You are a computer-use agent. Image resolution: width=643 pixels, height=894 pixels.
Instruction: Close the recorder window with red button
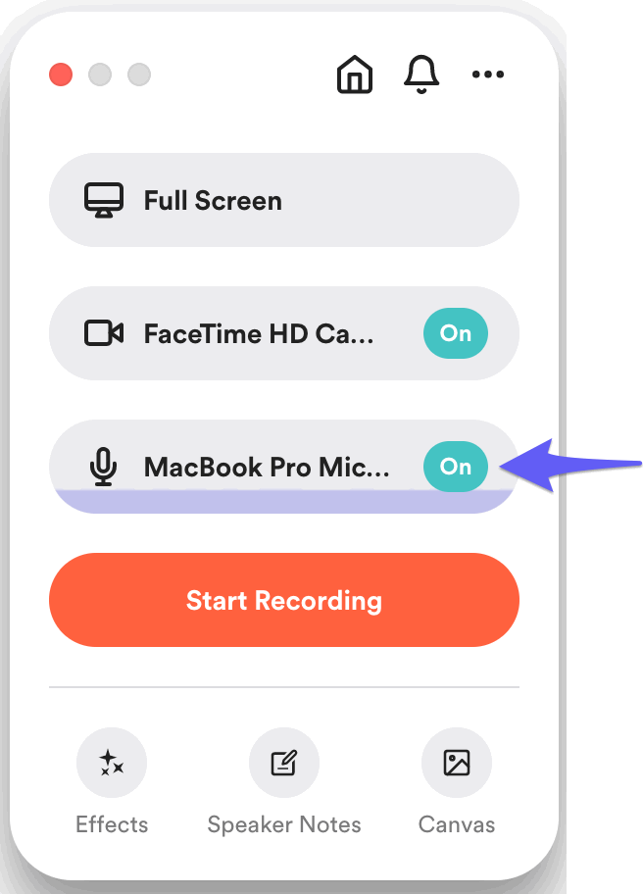point(61,74)
